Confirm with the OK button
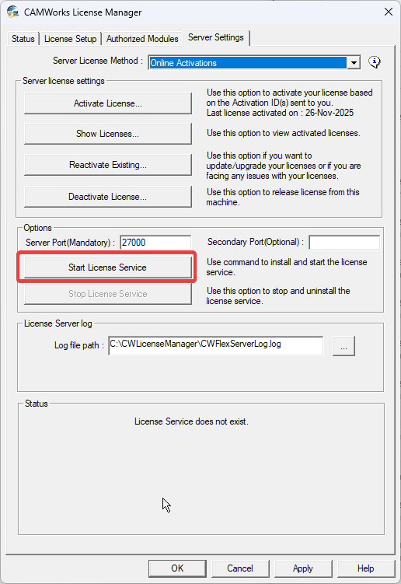 (x=177, y=568)
